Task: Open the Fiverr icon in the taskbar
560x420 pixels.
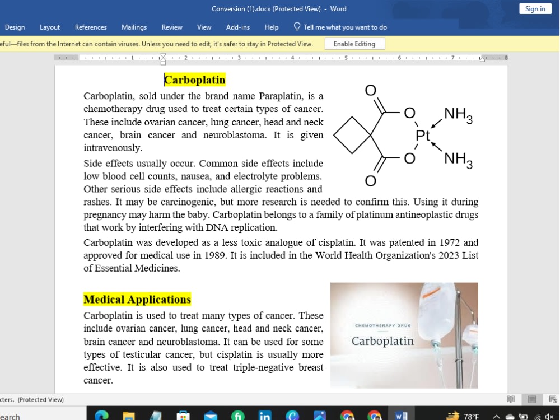Action: tap(237, 416)
